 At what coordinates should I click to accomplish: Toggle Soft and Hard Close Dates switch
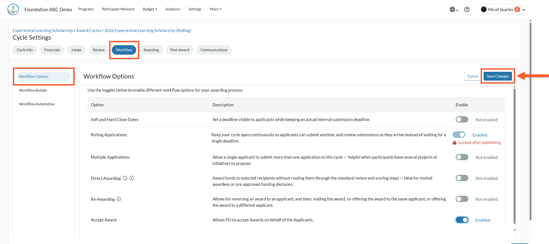tap(462, 119)
